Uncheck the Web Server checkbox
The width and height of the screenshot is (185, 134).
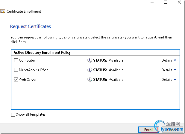pos(16,80)
